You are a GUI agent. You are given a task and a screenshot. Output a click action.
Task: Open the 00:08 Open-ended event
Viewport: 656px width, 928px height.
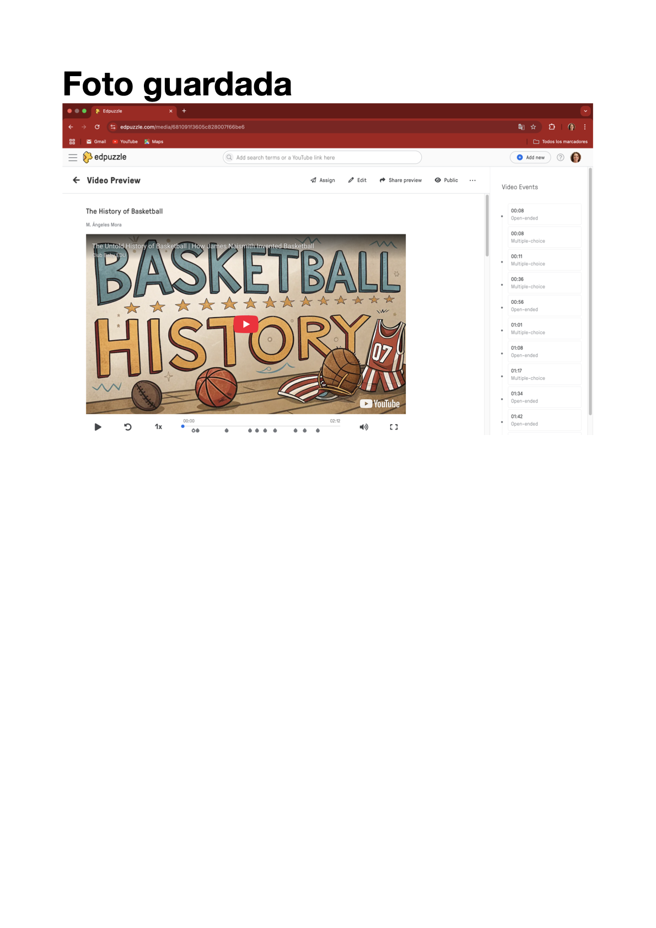(x=544, y=214)
